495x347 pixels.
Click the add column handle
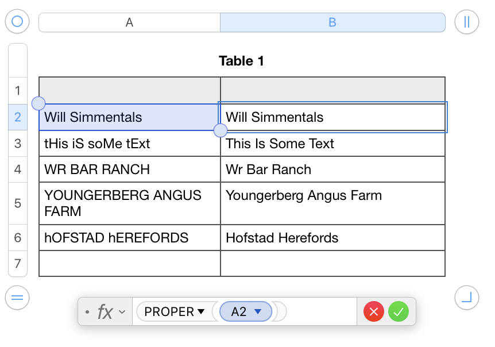[x=466, y=22]
